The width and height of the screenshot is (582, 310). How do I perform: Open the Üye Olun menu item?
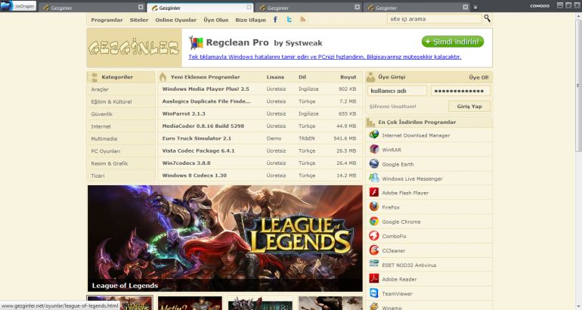click(x=216, y=20)
